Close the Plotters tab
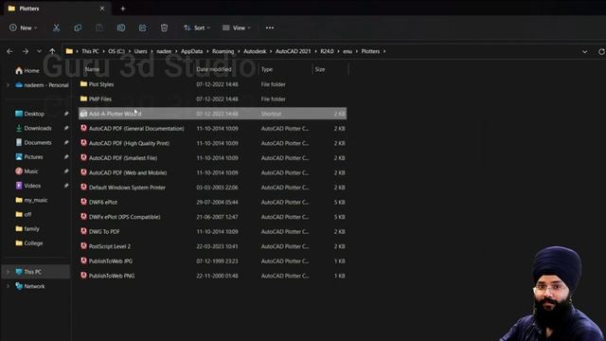Viewport: 606px width, 341px height. tap(102, 9)
